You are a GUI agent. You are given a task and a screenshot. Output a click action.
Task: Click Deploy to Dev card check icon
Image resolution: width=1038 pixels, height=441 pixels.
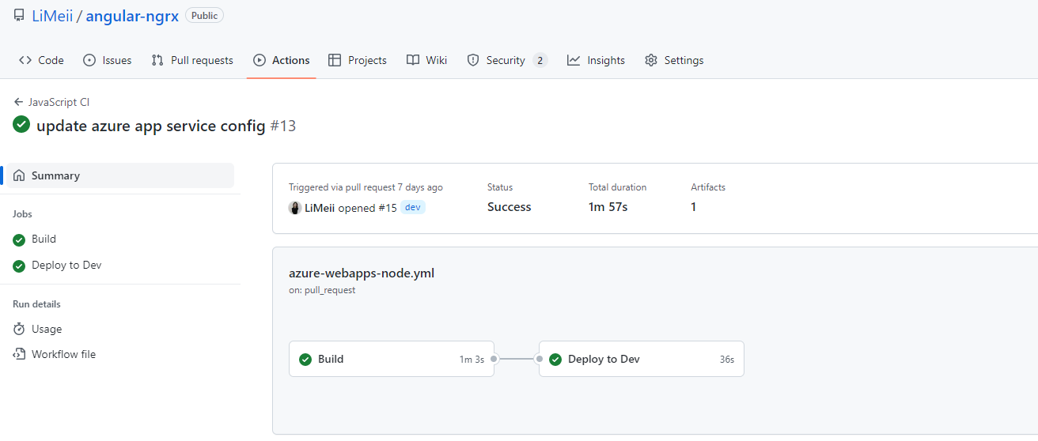click(x=555, y=360)
